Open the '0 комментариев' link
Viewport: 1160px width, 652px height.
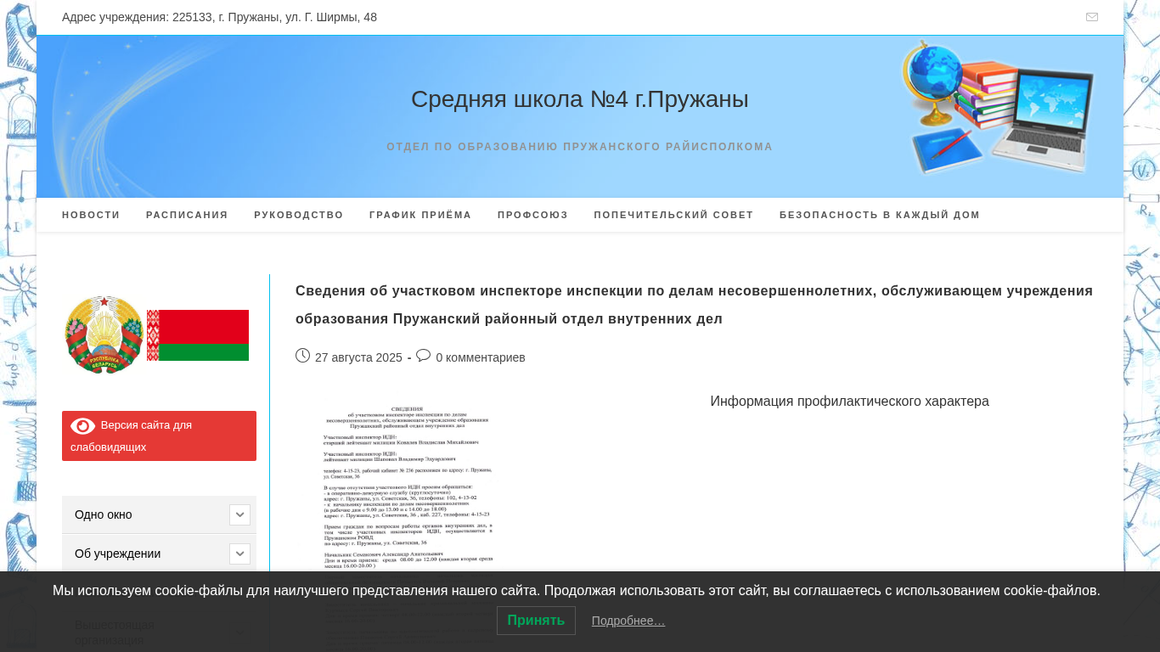481,357
